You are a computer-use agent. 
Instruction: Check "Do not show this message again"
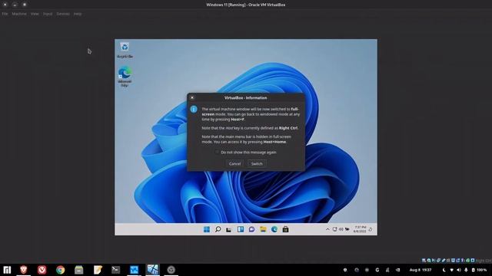coord(217,152)
